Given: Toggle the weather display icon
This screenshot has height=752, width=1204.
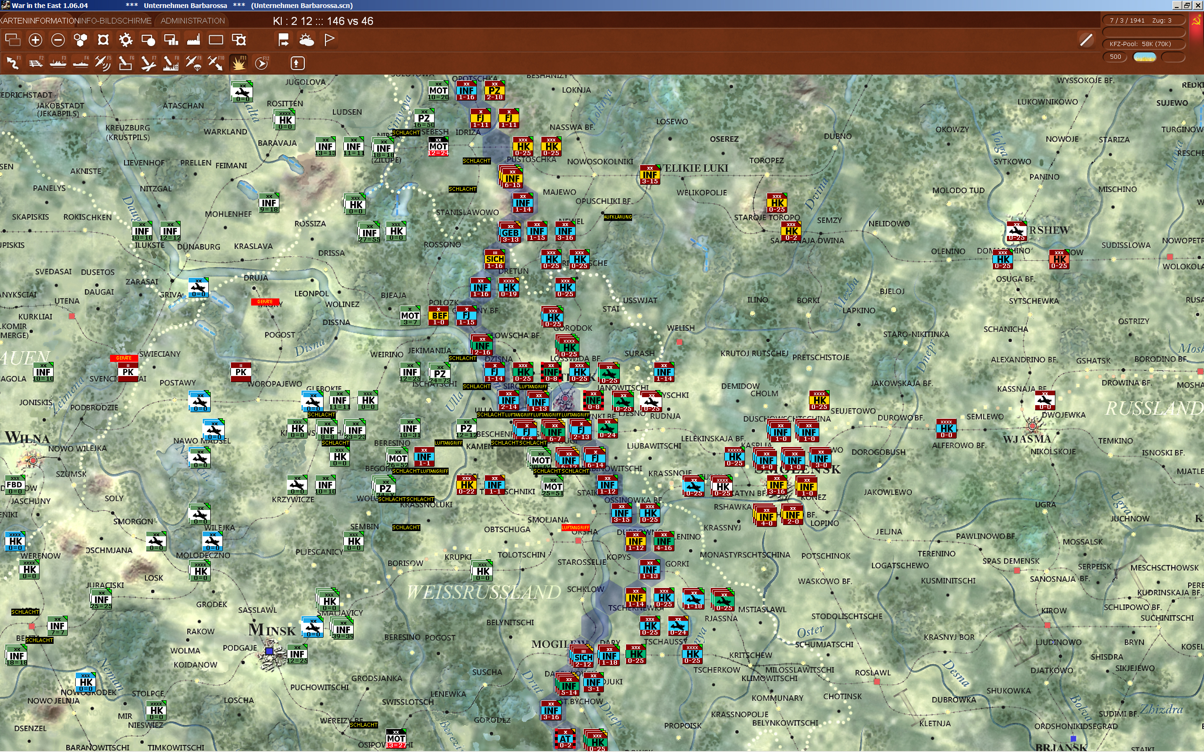Looking at the screenshot, I should click(307, 40).
